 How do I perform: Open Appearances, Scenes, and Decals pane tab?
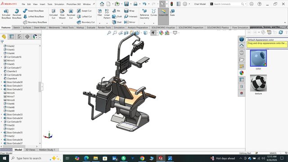pos(242,73)
